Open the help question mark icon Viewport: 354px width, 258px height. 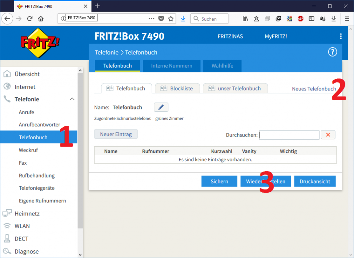pos(332,52)
